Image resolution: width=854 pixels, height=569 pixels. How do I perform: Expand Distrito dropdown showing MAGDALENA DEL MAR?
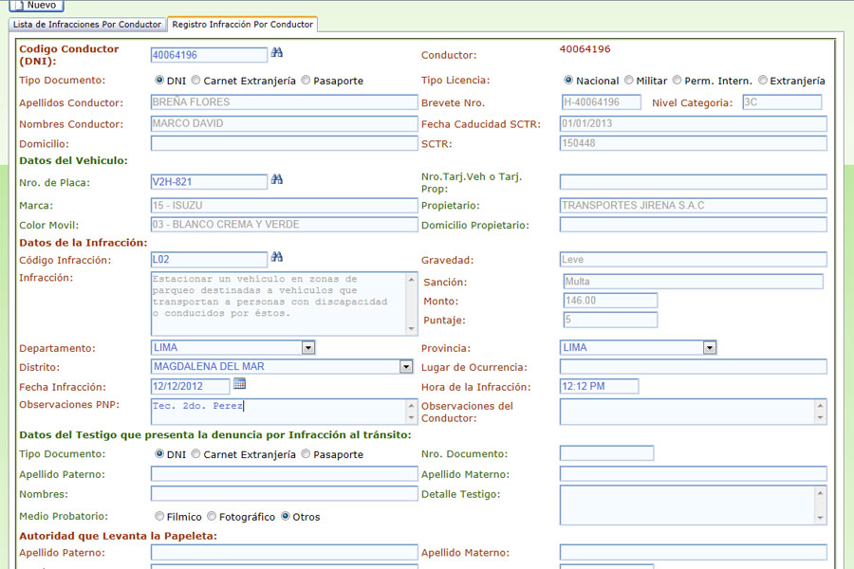[406, 367]
